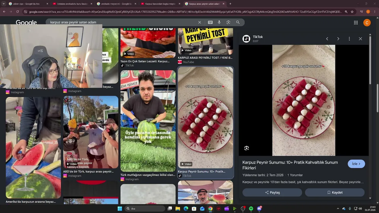The height and width of the screenshot is (213, 379).
Task: Open the selected '+10 karpuz peynir sunumu' thumbnail
Action: coord(205,117)
